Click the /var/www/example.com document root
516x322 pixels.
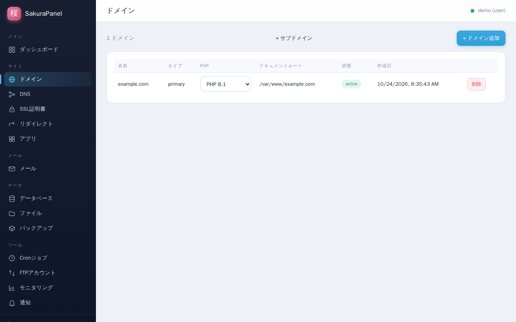coord(287,84)
